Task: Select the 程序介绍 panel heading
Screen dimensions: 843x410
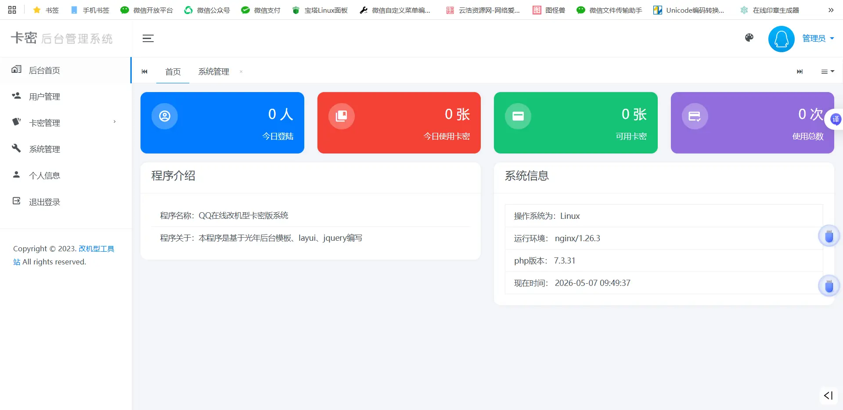Action: (x=173, y=176)
